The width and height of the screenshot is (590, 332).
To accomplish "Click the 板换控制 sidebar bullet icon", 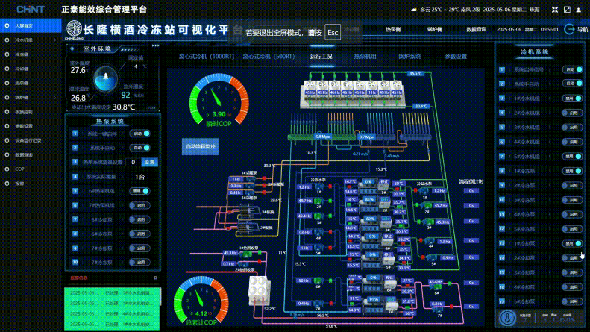I will 7,112.
